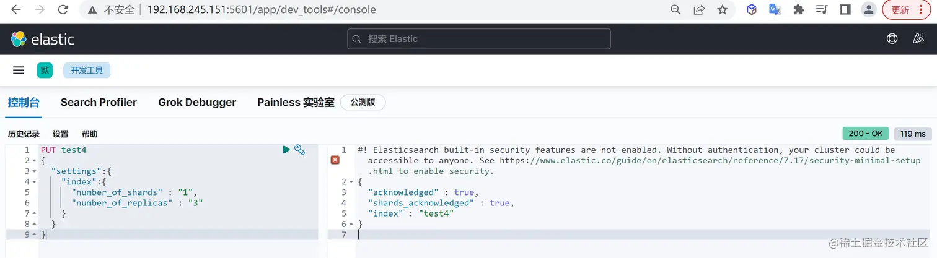Click the browser address bar URL
The height and width of the screenshot is (258, 937).
tap(262, 10)
